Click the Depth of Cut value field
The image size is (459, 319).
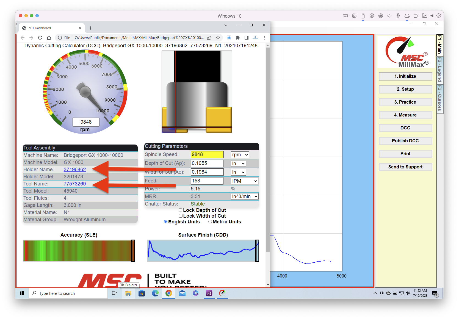pyautogui.click(x=207, y=163)
